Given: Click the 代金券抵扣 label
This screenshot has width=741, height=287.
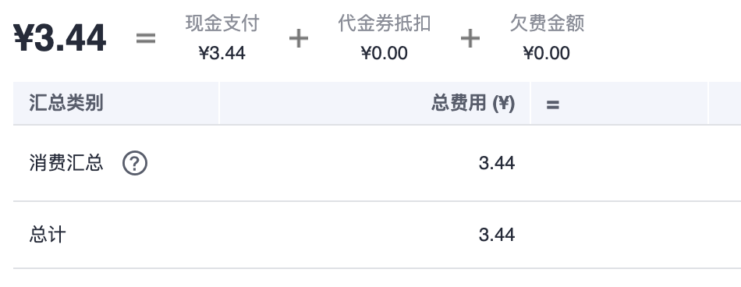Looking at the screenshot, I should (385, 23).
